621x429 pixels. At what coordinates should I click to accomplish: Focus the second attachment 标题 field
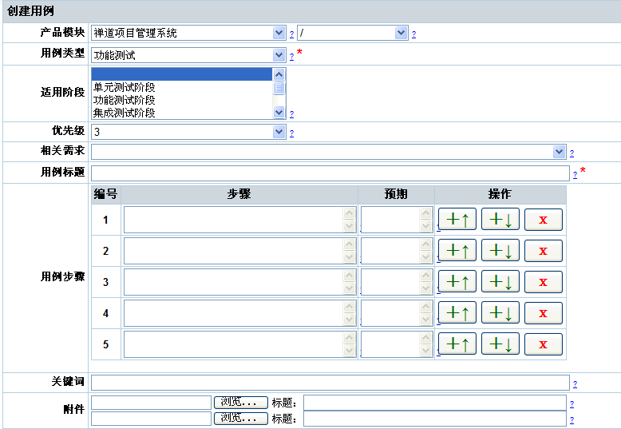(435, 419)
